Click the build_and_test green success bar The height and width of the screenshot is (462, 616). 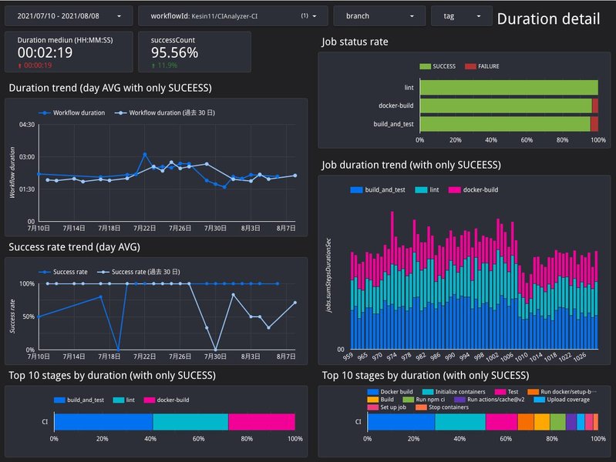tap(505, 124)
